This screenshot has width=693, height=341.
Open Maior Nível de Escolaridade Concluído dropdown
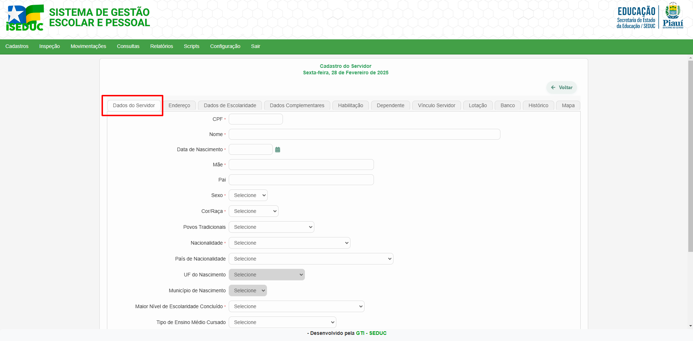point(296,306)
